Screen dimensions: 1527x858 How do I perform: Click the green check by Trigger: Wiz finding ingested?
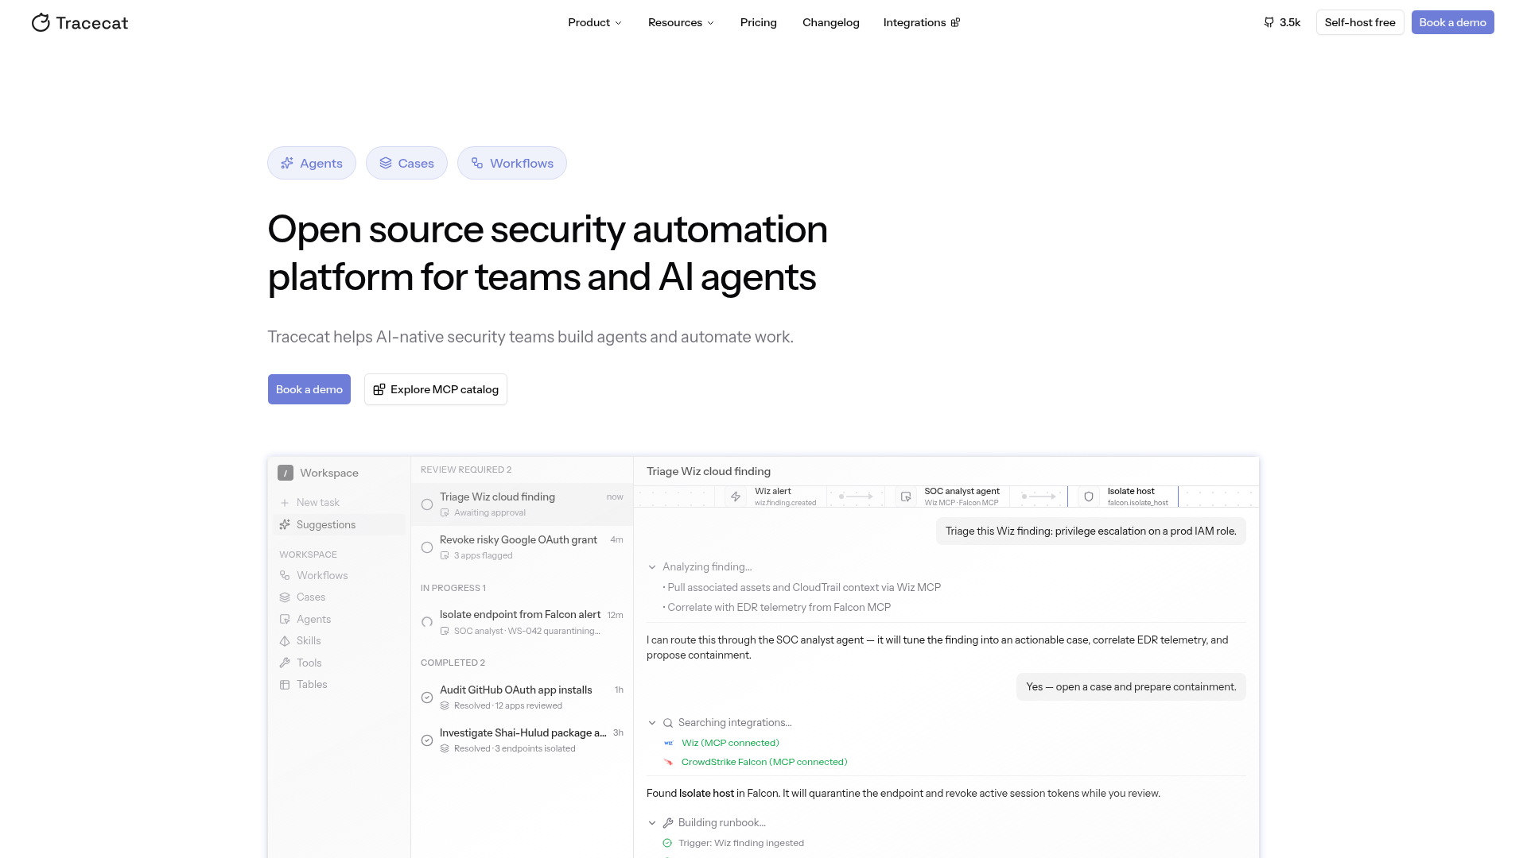coord(667,843)
